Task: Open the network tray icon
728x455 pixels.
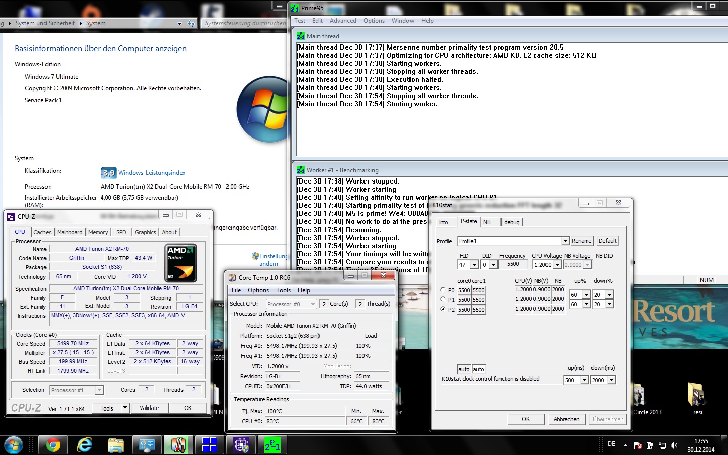Action: tap(662, 445)
